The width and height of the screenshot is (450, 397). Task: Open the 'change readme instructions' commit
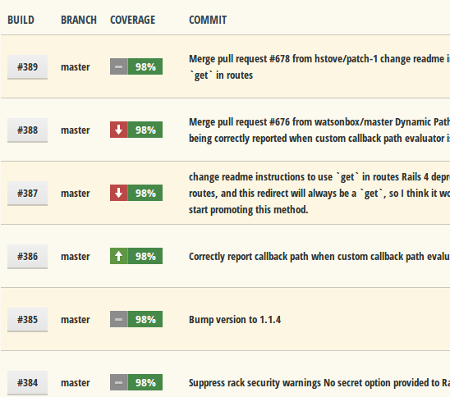319,194
